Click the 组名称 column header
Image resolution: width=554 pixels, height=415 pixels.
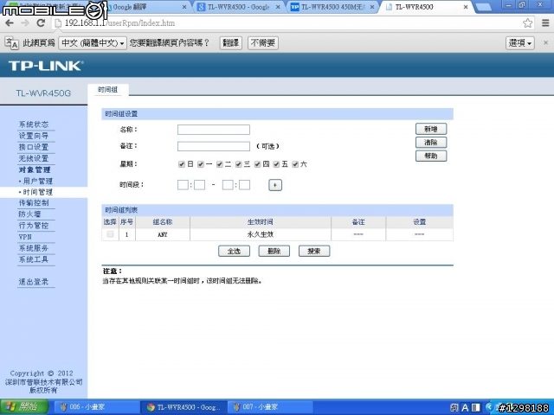pos(163,222)
